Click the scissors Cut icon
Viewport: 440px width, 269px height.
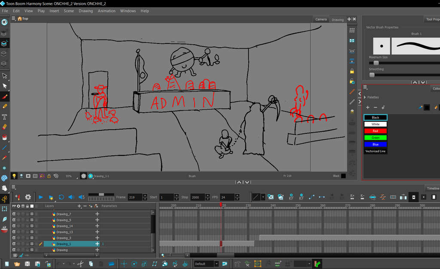[x=80, y=263]
